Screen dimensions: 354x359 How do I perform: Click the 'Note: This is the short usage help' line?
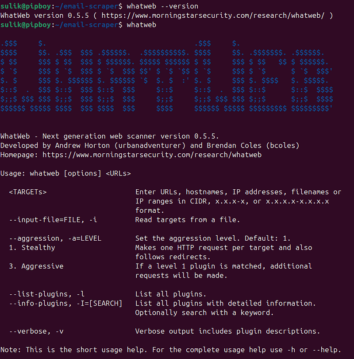point(171,350)
